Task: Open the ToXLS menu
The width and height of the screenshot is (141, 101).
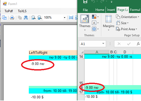Action: tap(22, 11)
